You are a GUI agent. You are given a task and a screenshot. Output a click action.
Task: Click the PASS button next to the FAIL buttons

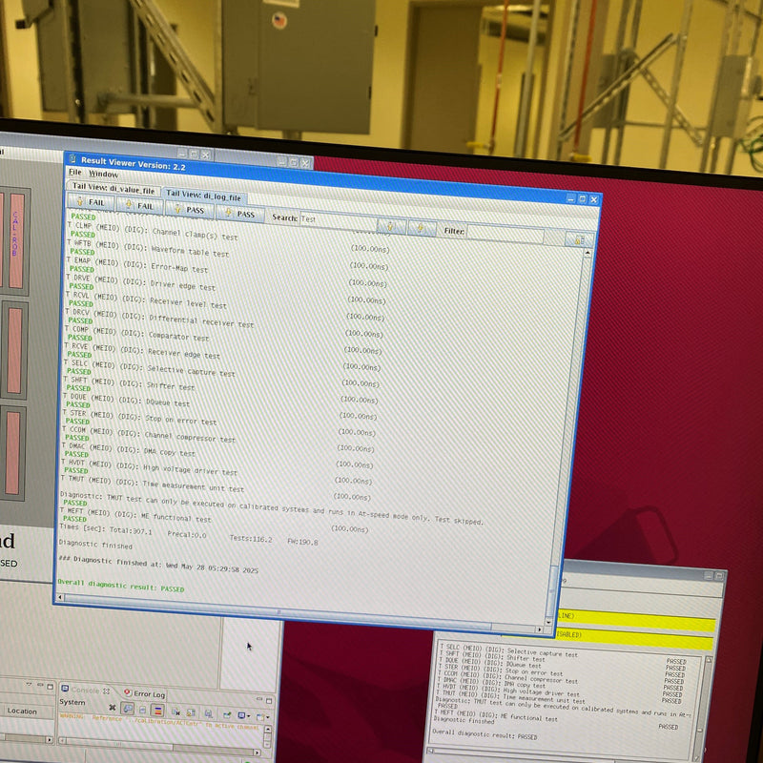(189, 209)
